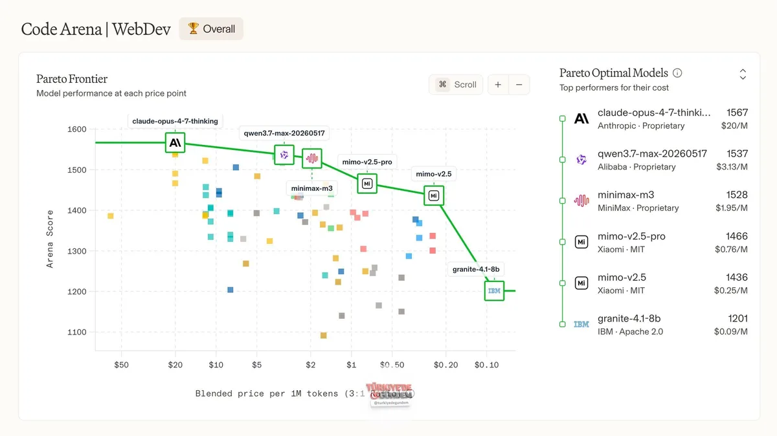Viewport: 777px width, 436px height.
Task: Click the mimo-v2.5 Mi marker on chart
Action: tap(434, 195)
